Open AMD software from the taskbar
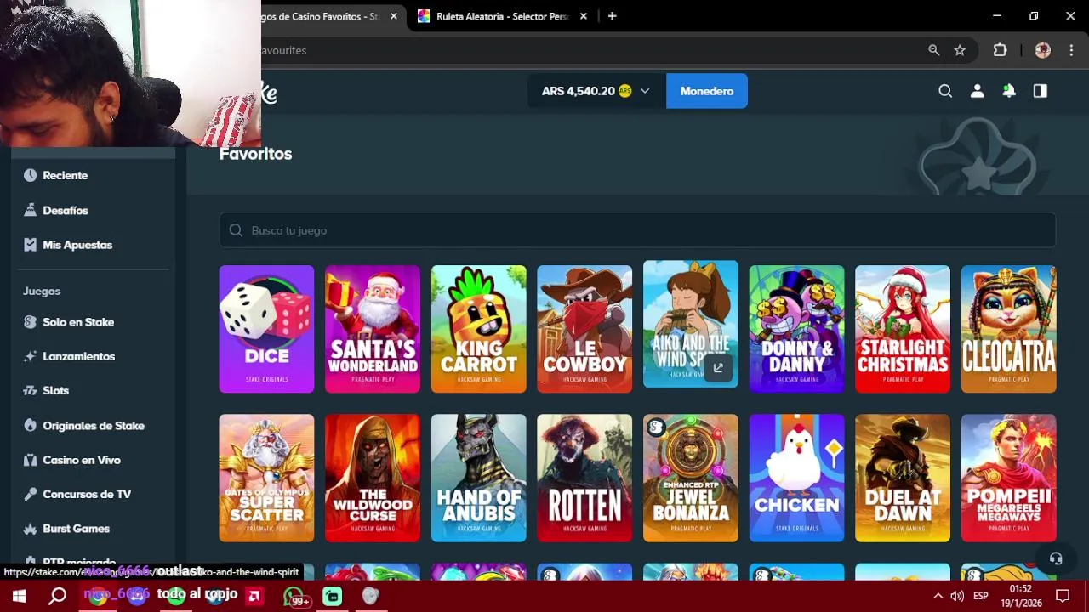The image size is (1089, 612). 254,596
